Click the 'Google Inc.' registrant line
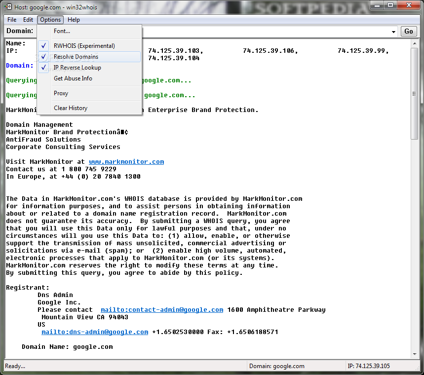 (x=59, y=302)
